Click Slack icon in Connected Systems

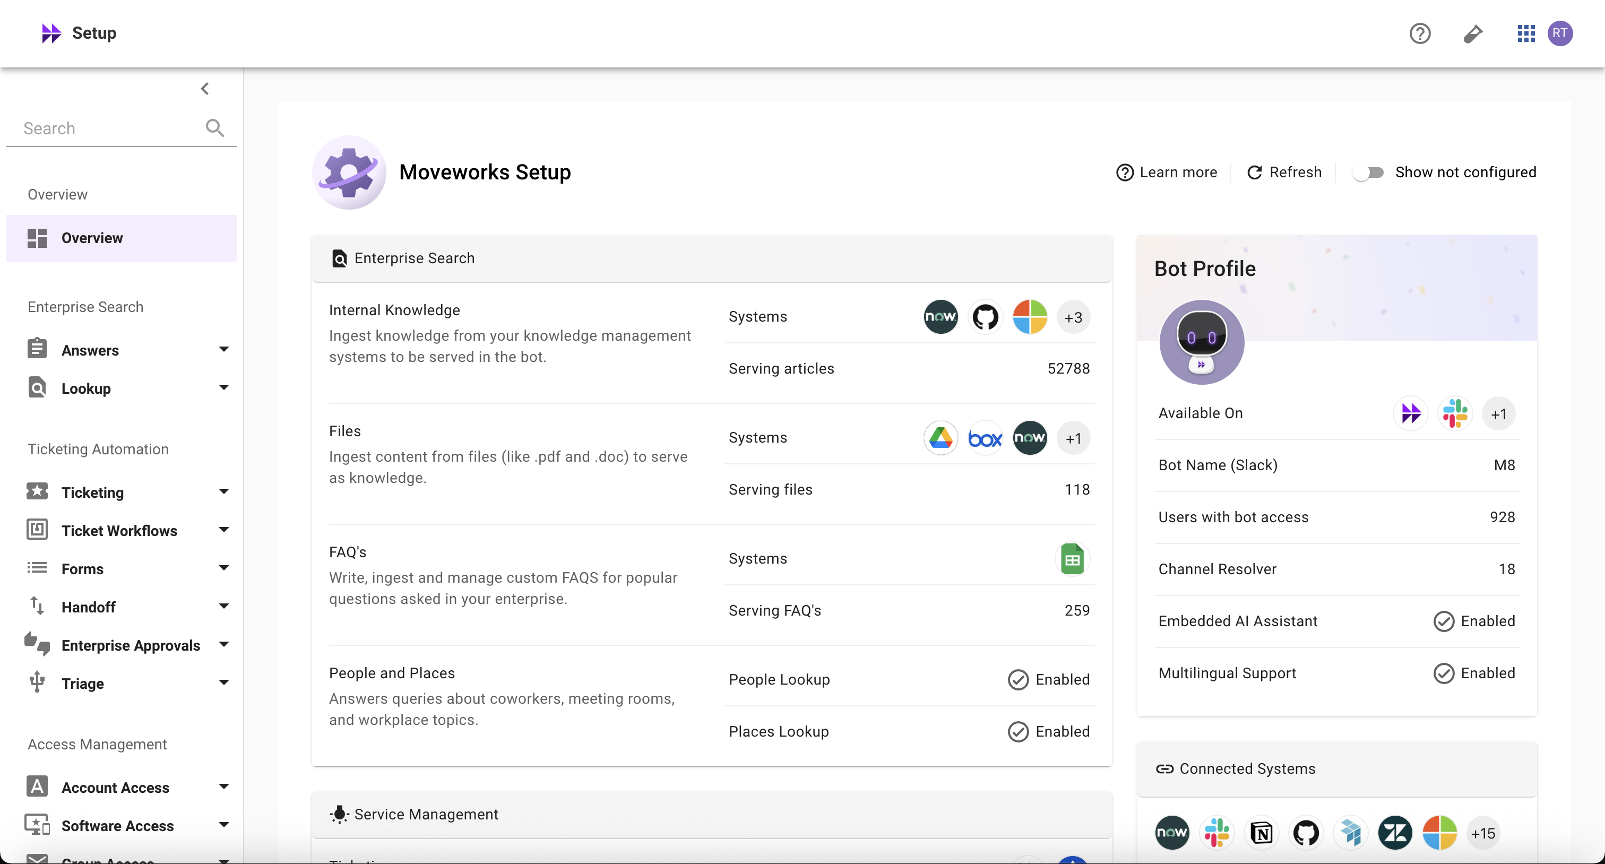click(1217, 832)
